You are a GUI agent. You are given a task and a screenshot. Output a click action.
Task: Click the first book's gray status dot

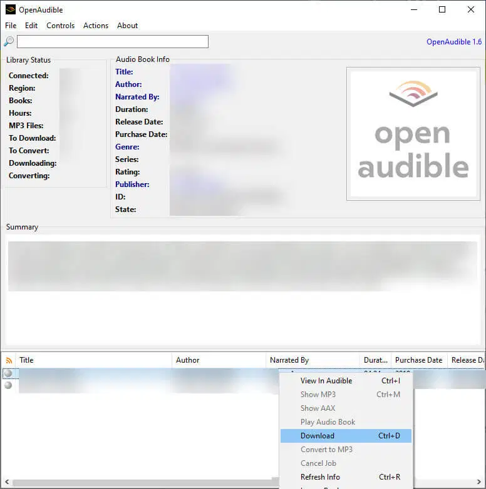pyautogui.click(x=8, y=373)
